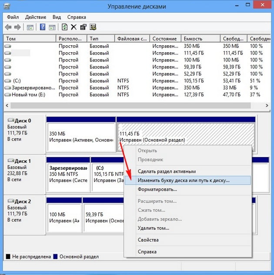Click the disk icon beside Диск 0
274x275 pixels.
[11, 121]
